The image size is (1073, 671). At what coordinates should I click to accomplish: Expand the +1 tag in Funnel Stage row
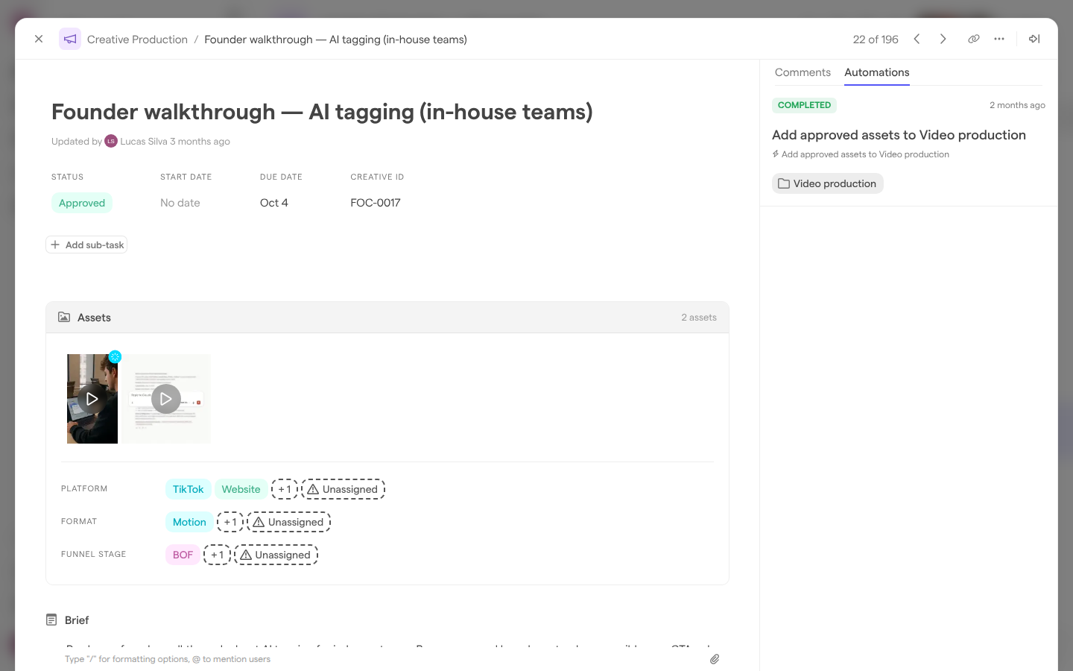tap(217, 555)
